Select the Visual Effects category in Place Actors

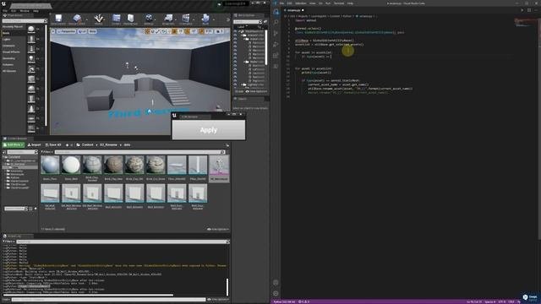click(x=11, y=52)
